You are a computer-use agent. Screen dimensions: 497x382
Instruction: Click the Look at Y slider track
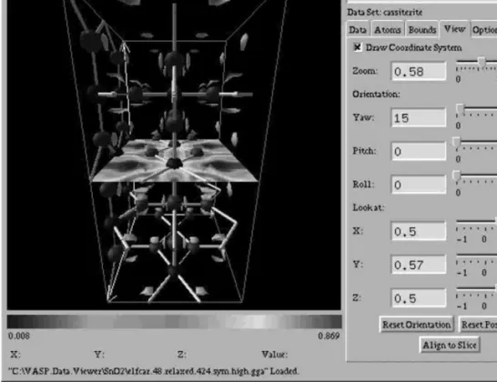click(x=476, y=255)
